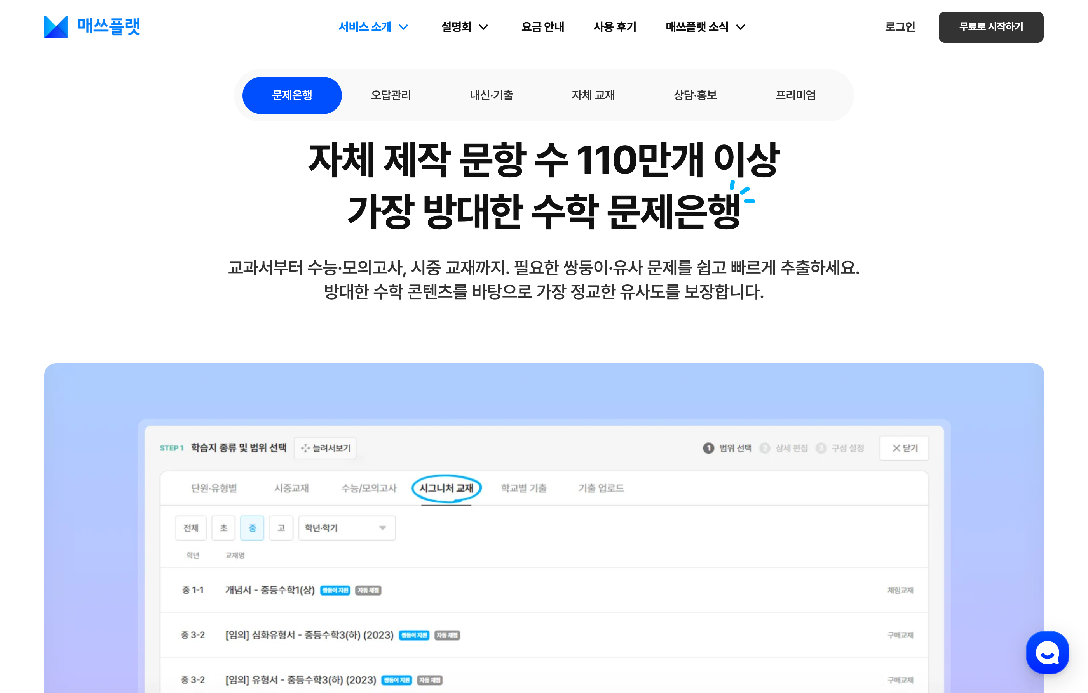
Task: Toggle the 초 grade filter
Action: point(224,528)
